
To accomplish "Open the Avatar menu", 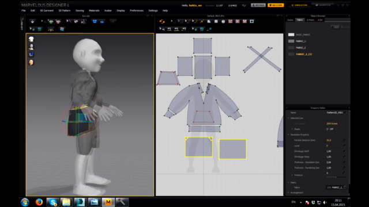I will pyautogui.click(x=108, y=10).
